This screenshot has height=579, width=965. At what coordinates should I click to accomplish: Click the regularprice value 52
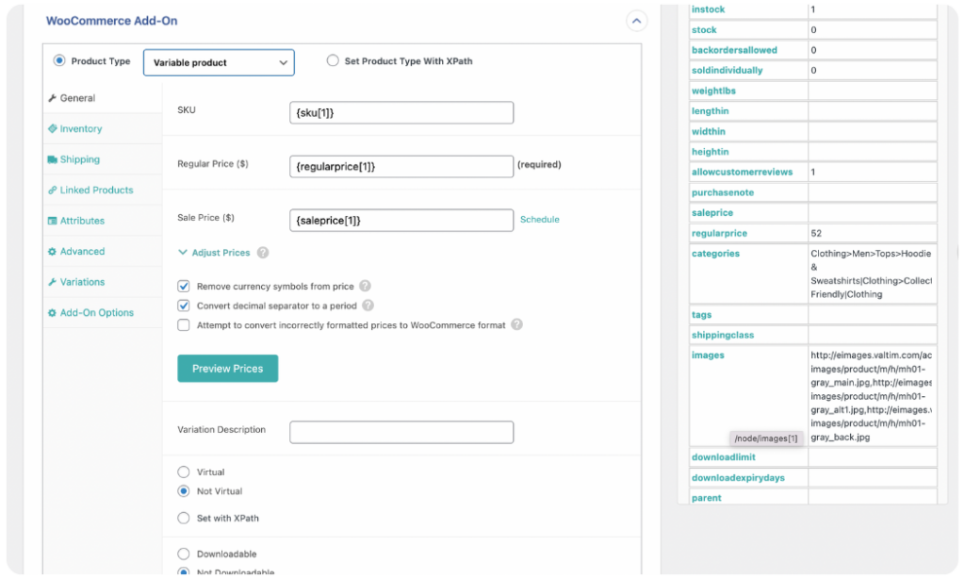(816, 234)
